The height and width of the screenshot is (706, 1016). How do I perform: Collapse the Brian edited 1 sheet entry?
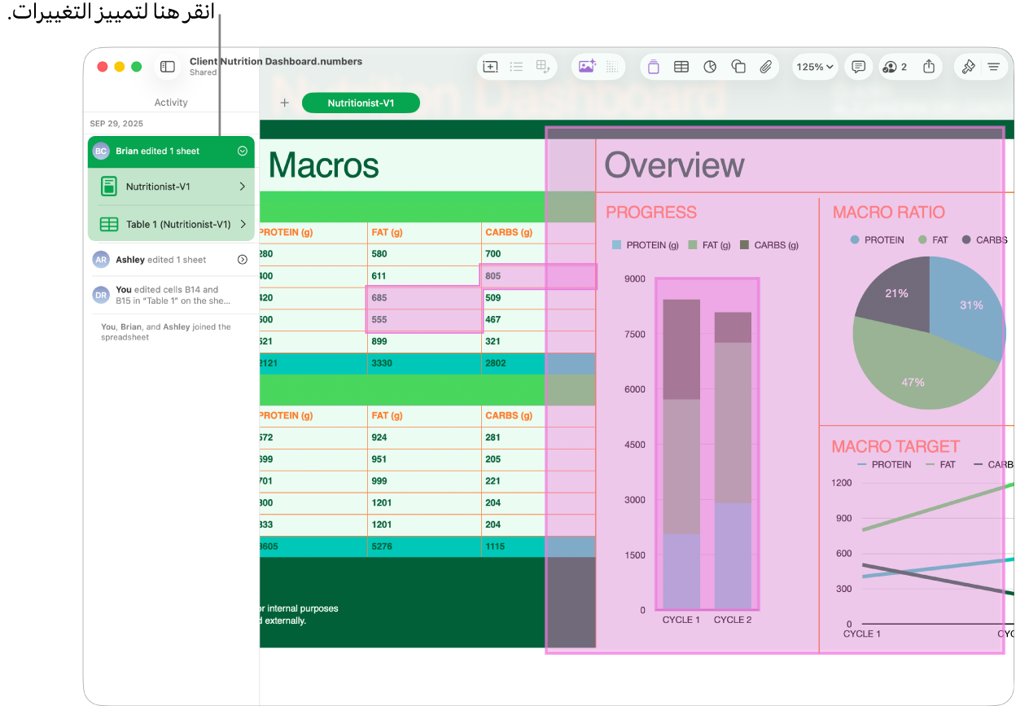(x=242, y=151)
